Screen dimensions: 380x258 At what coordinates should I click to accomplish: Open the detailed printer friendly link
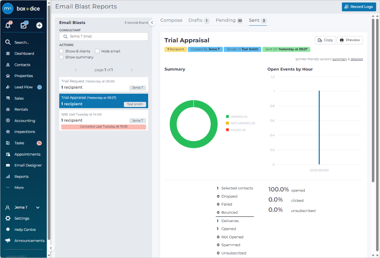[356, 59]
